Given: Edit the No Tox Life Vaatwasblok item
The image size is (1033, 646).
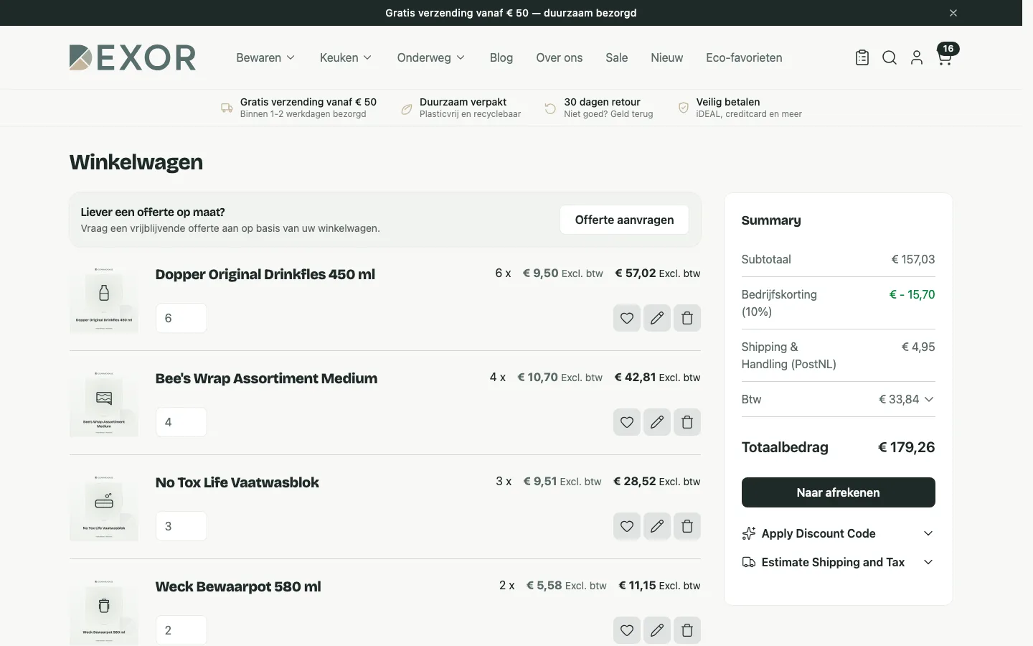Looking at the screenshot, I should click(657, 526).
